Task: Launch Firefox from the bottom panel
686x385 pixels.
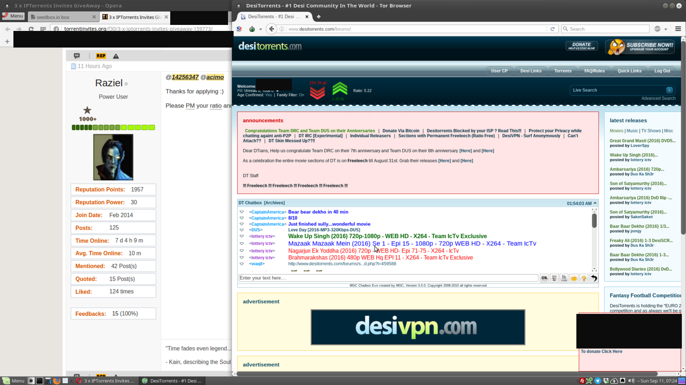Action: pyautogui.click(x=56, y=381)
